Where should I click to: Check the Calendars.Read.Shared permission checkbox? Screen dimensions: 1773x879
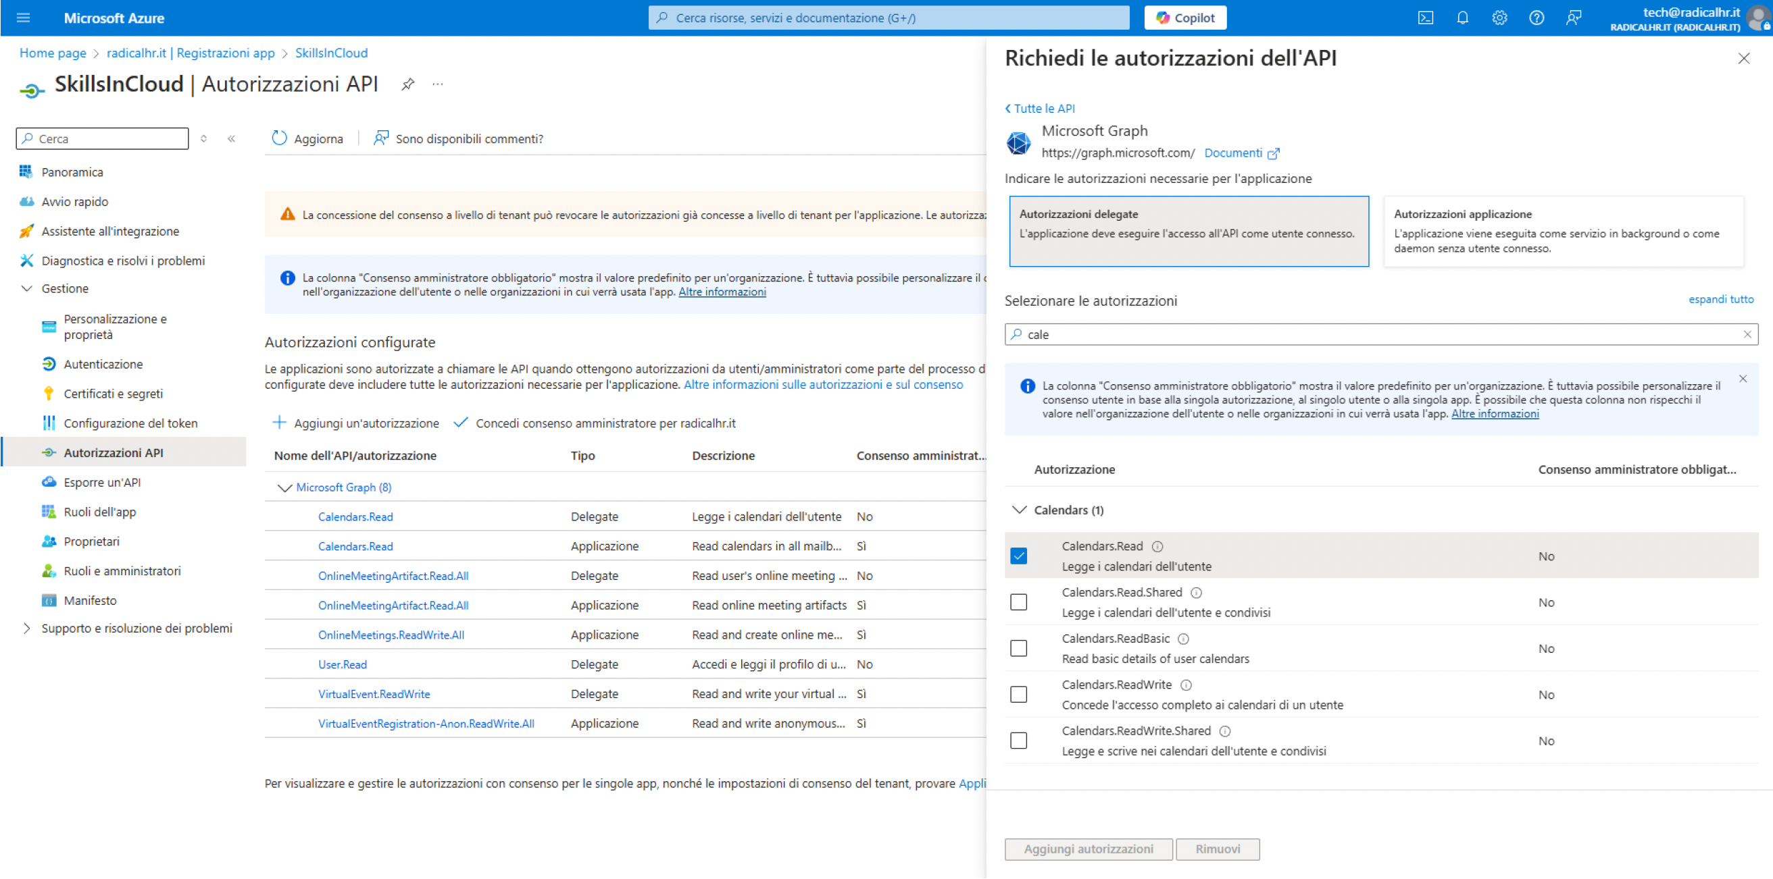click(1019, 602)
